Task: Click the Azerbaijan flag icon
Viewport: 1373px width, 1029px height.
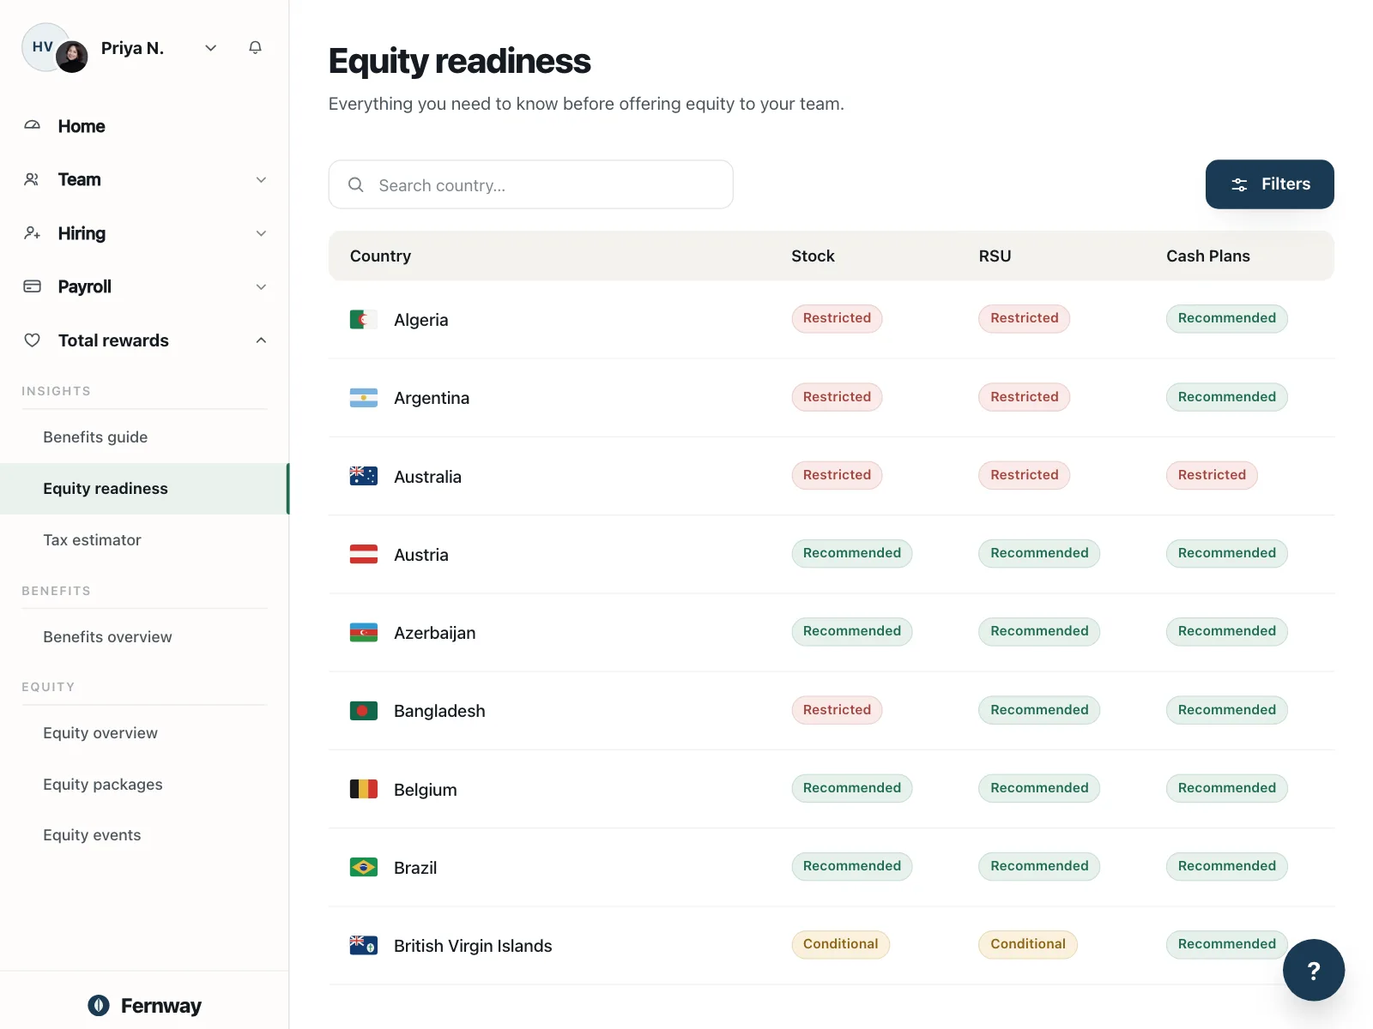Action: pyautogui.click(x=364, y=633)
